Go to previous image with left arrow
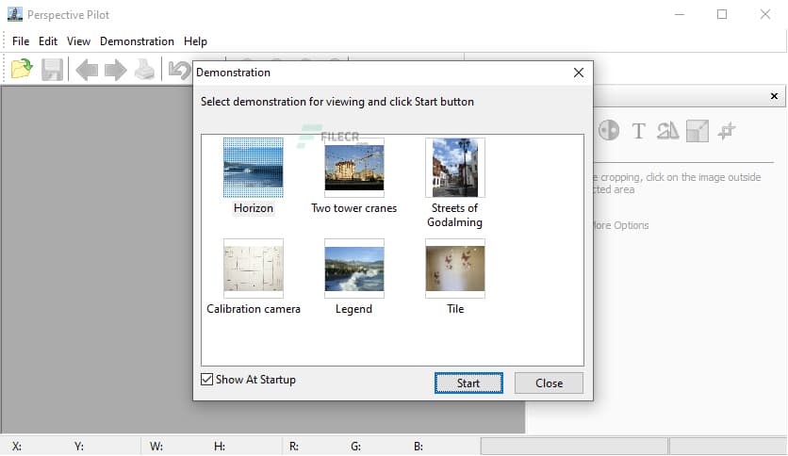Image resolution: width=788 pixels, height=456 pixels. 87,70
